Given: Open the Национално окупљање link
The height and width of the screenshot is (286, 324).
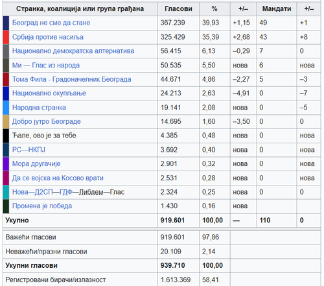Looking at the screenshot, I should (x=49, y=93).
